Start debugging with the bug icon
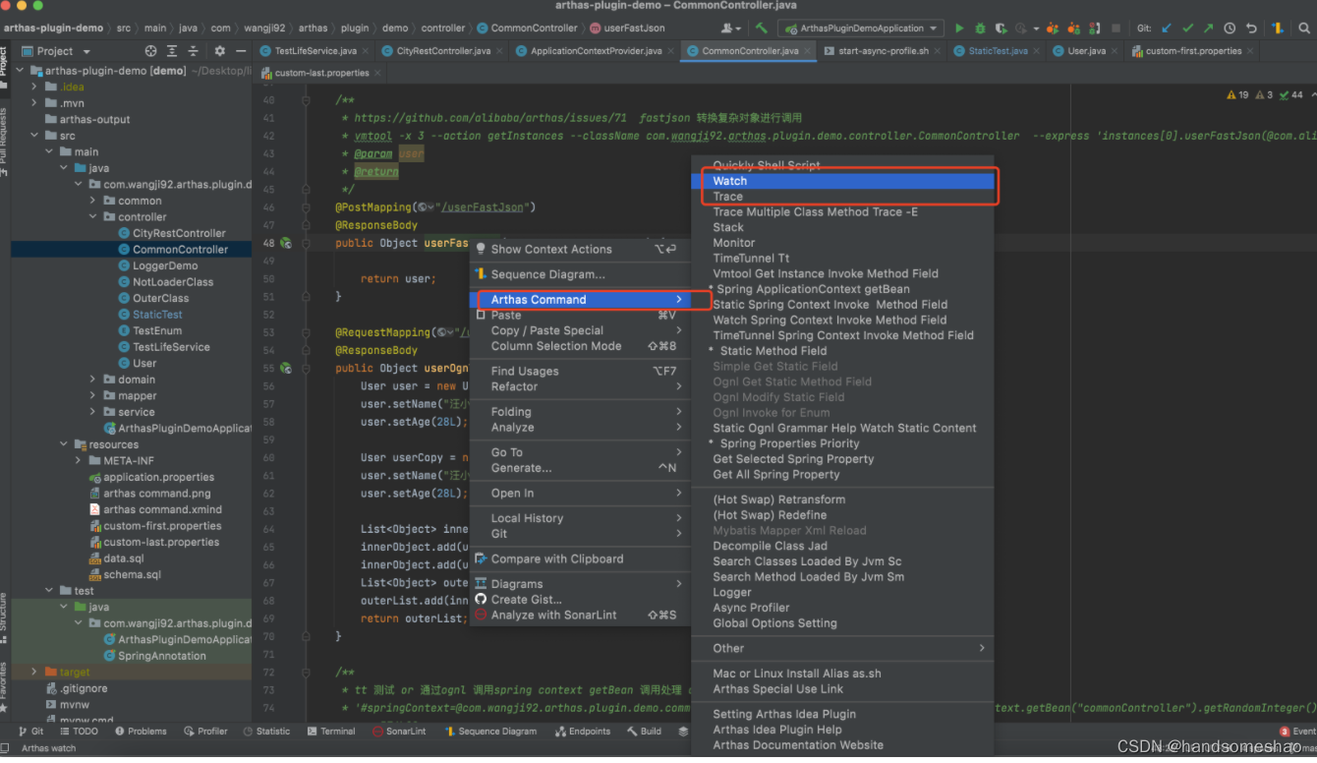The image size is (1317, 763). (980, 29)
